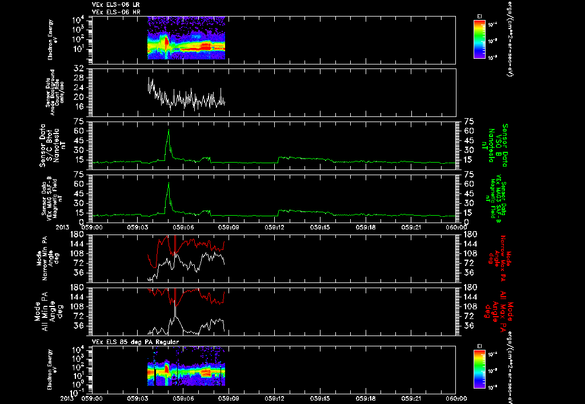The width and height of the screenshot is (585, 404).
Task: Click "059:21" on the bottom time axis
Action: tap(411, 398)
